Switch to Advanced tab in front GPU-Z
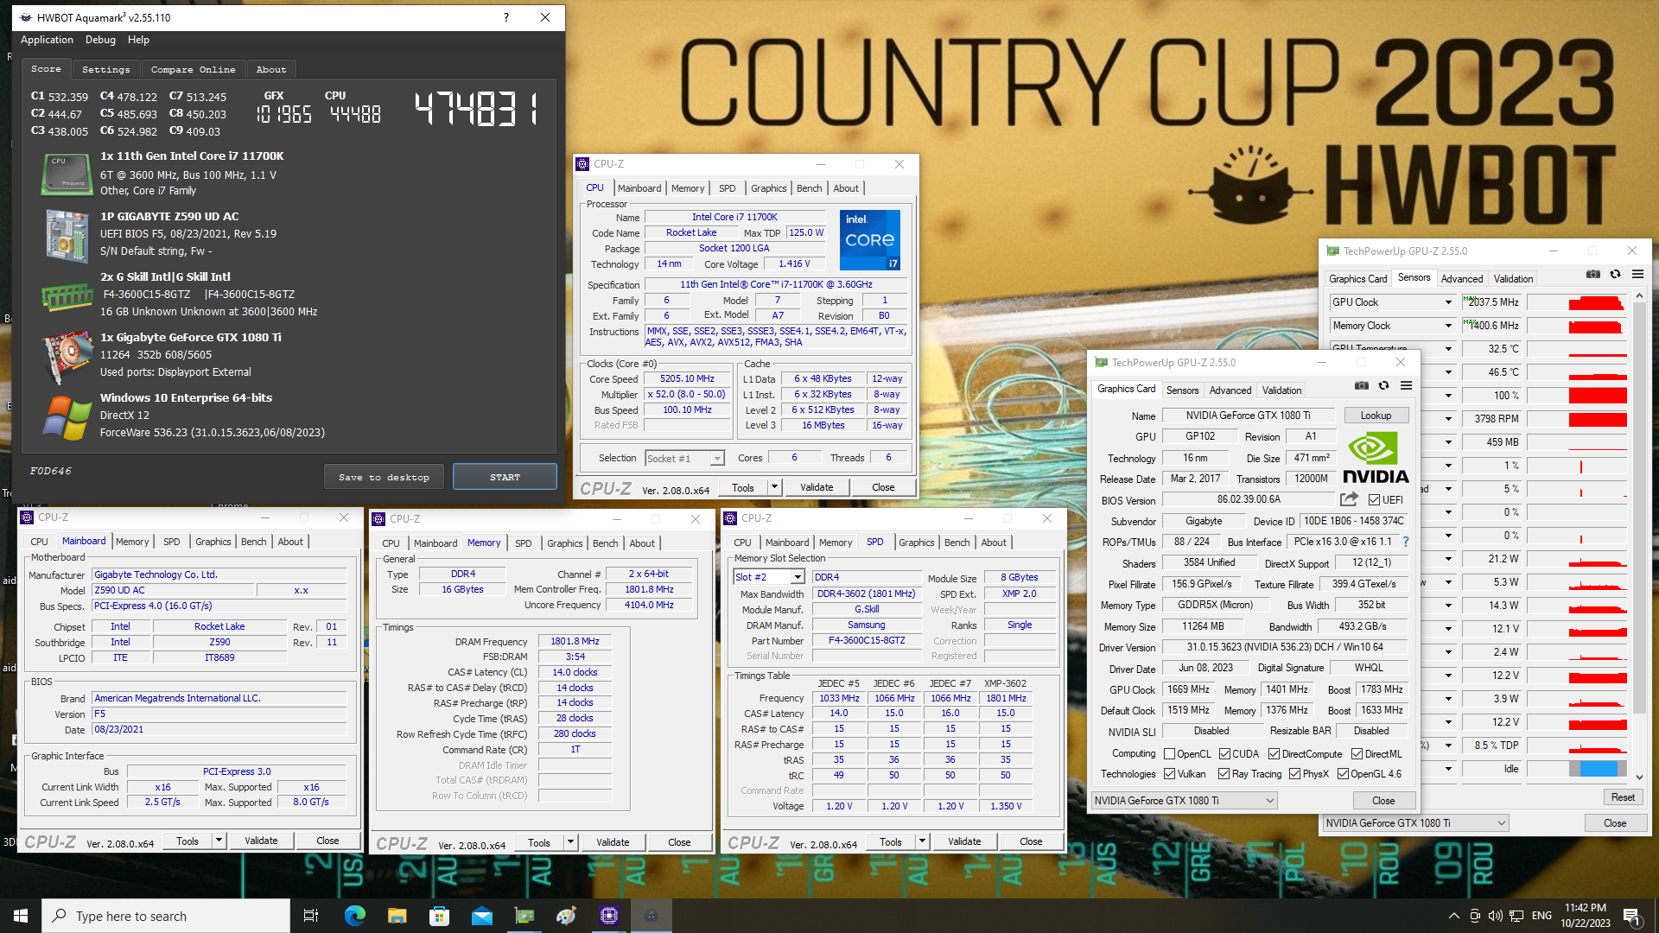 tap(1230, 390)
